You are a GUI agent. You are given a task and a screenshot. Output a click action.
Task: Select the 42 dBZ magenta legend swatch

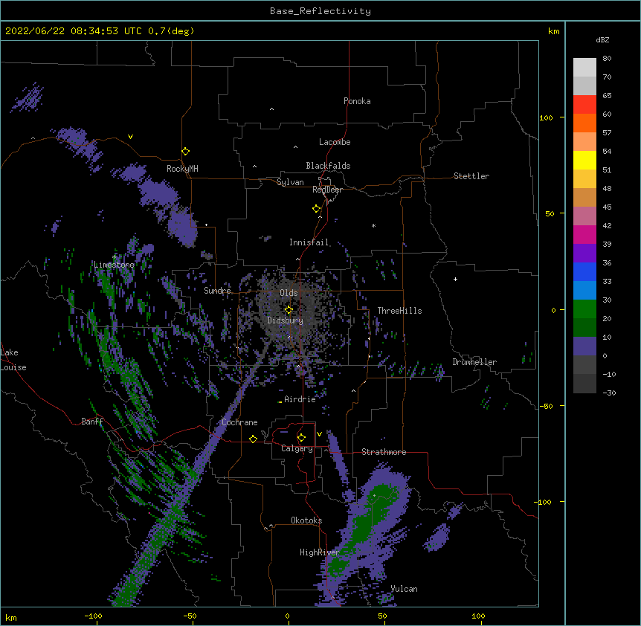coord(584,234)
